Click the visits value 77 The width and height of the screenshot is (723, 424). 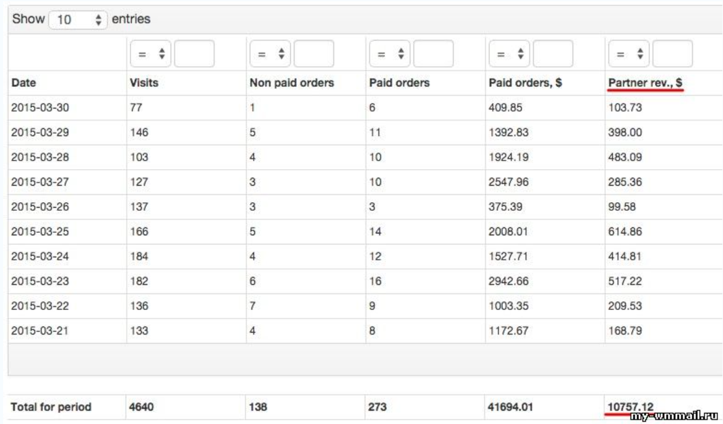tap(136, 108)
